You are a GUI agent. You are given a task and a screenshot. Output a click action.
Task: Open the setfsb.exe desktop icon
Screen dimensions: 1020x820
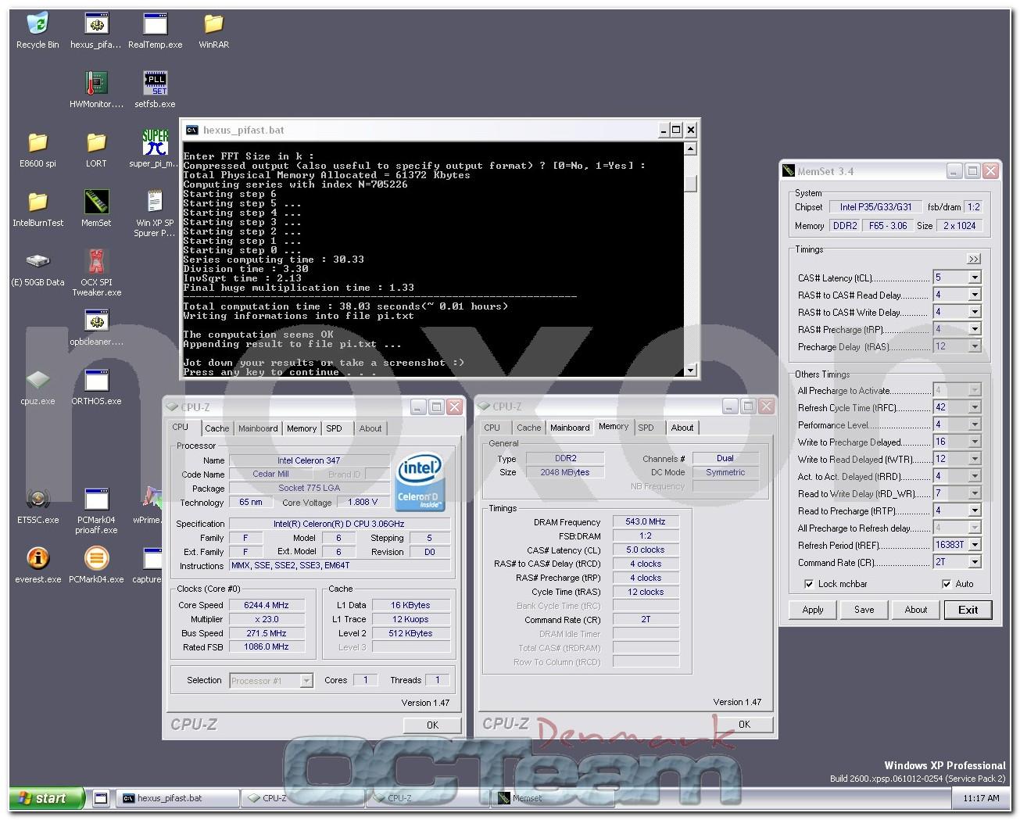(x=156, y=91)
